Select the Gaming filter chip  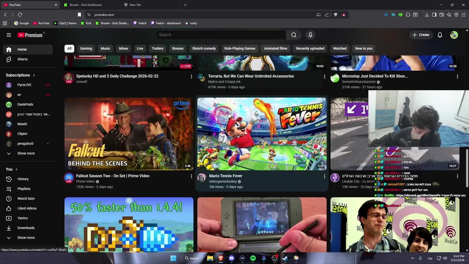86,48
